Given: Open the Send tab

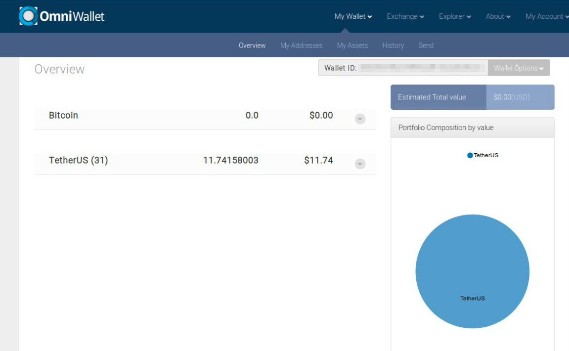Looking at the screenshot, I should [x=426, y=45].
